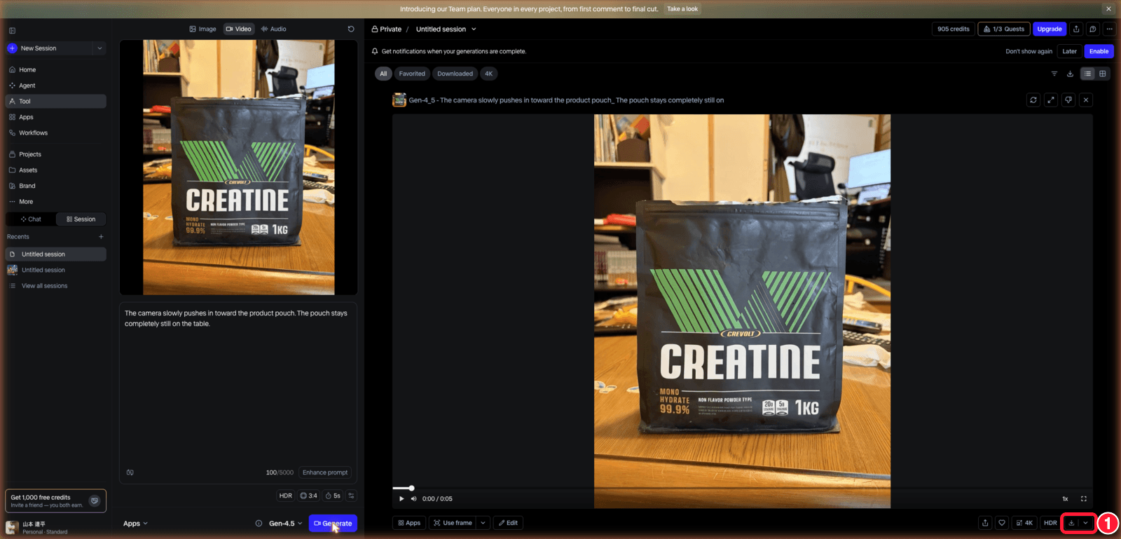
Task: Click the info icon next to Gen-4.5
Action: pyautogui.click(x=259, y=524)
